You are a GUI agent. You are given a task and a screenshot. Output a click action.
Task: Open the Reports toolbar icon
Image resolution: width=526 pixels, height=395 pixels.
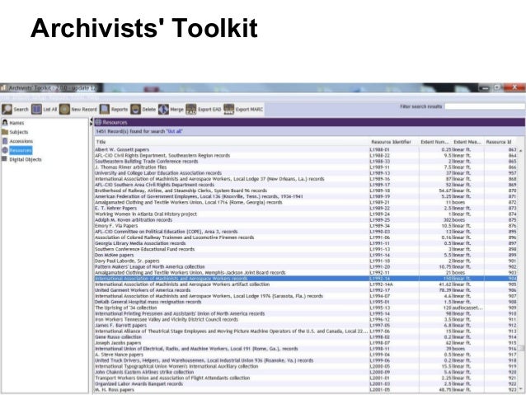pos(105,109)
